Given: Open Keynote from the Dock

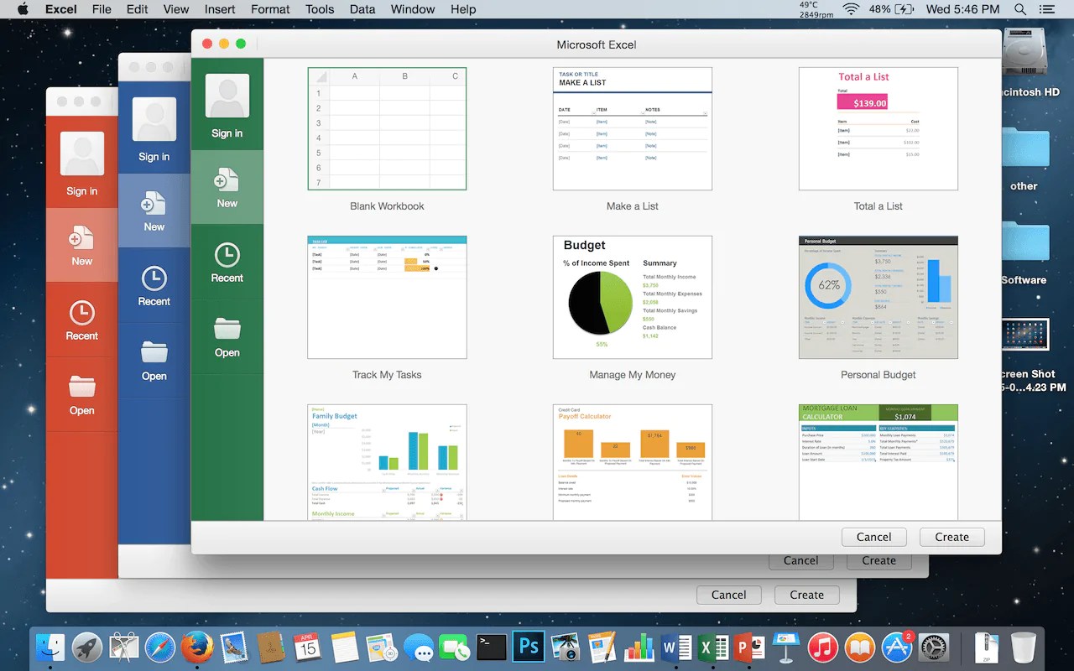Looking at the screenshot, I should (x=786, y=648).
